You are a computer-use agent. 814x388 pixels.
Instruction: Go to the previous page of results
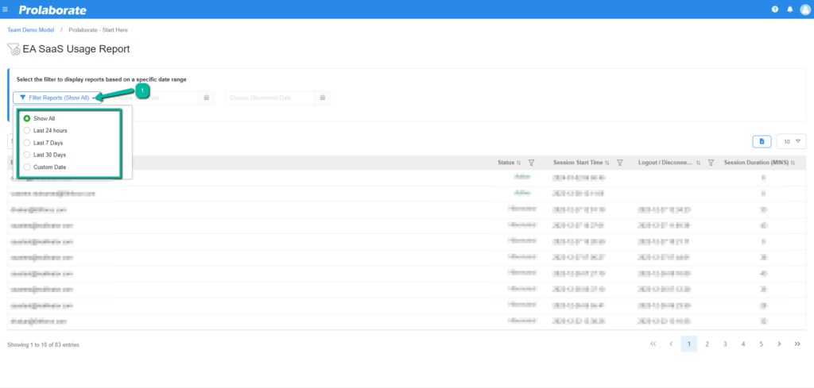click(x=671, y=344)
